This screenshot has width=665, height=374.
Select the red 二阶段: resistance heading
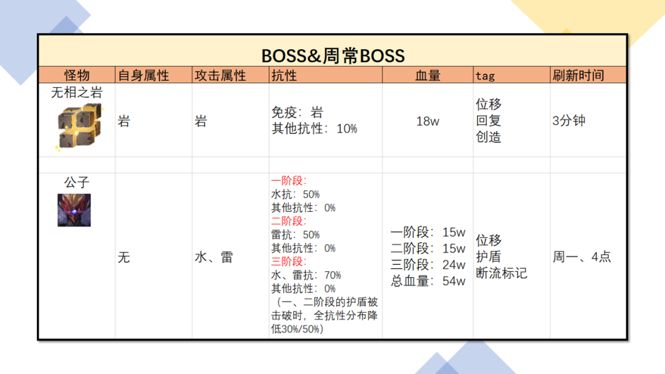coord(289,221)
